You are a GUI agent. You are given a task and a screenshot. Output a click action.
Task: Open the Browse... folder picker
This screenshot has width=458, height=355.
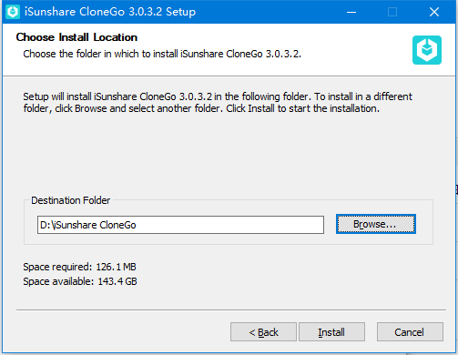[x=376, y=224]
